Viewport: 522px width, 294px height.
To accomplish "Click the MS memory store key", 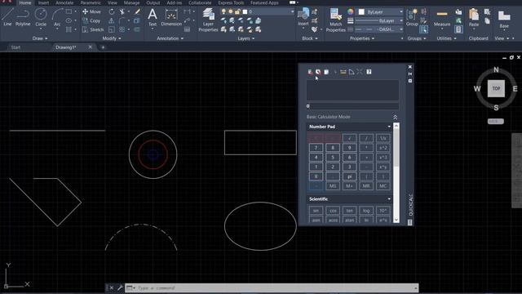I will (x=333, y=186).
